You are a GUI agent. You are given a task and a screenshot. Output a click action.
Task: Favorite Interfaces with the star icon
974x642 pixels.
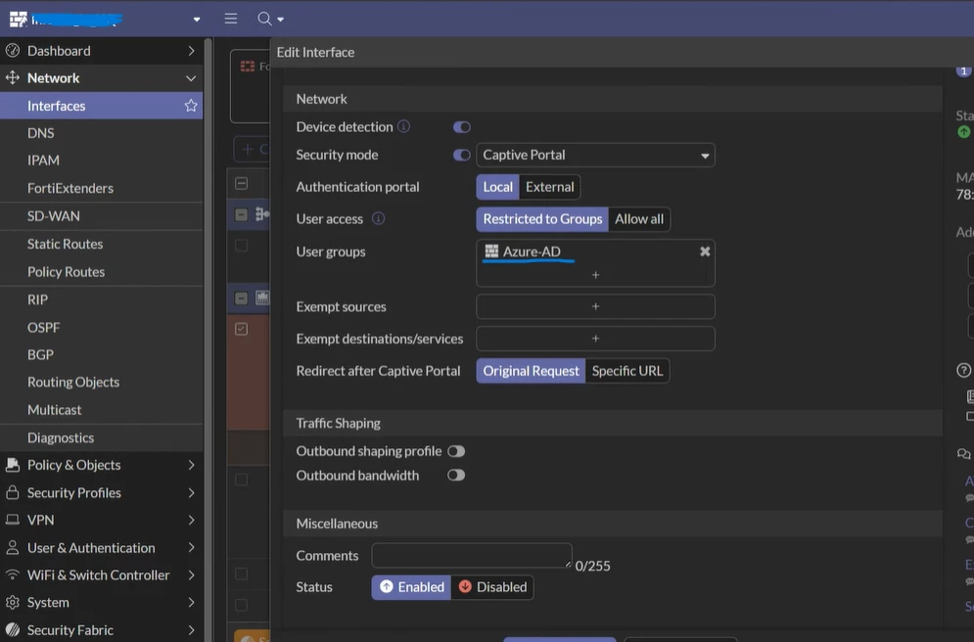click(x=191, y=106)
